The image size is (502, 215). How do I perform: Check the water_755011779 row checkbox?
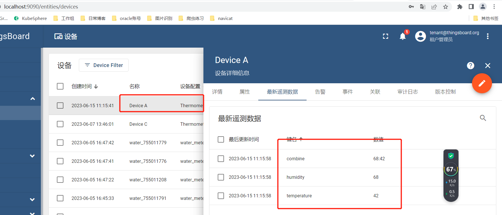pyautogui.click(x=60, y=143)
